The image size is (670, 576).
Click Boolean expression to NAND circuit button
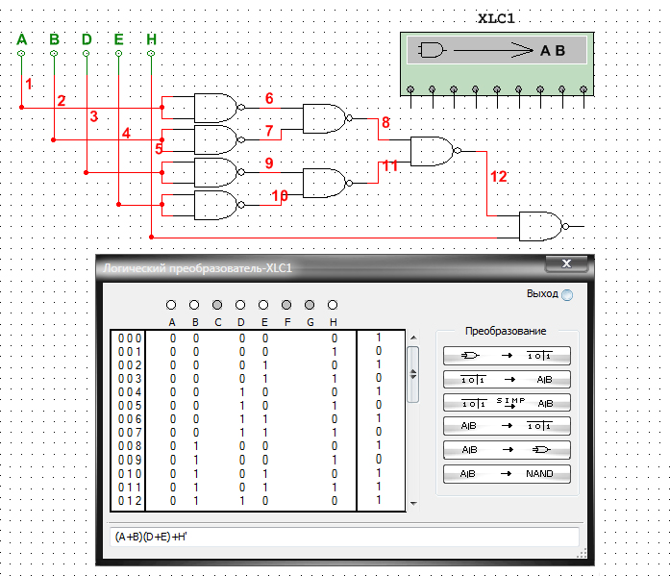[x=507, y=474]
